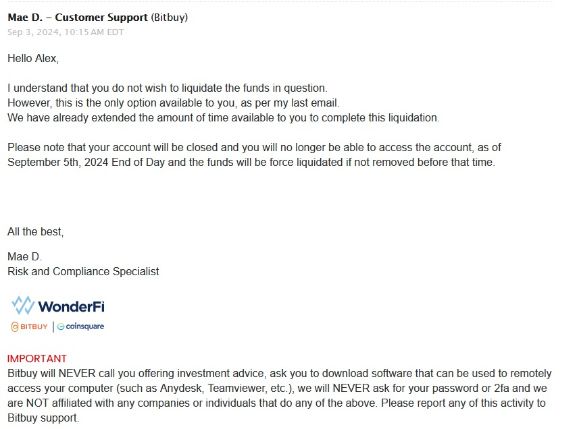Click the Sep 3, 2024 timestamp
The width and height of the screenshot is (579, 429).
(66, 32)
